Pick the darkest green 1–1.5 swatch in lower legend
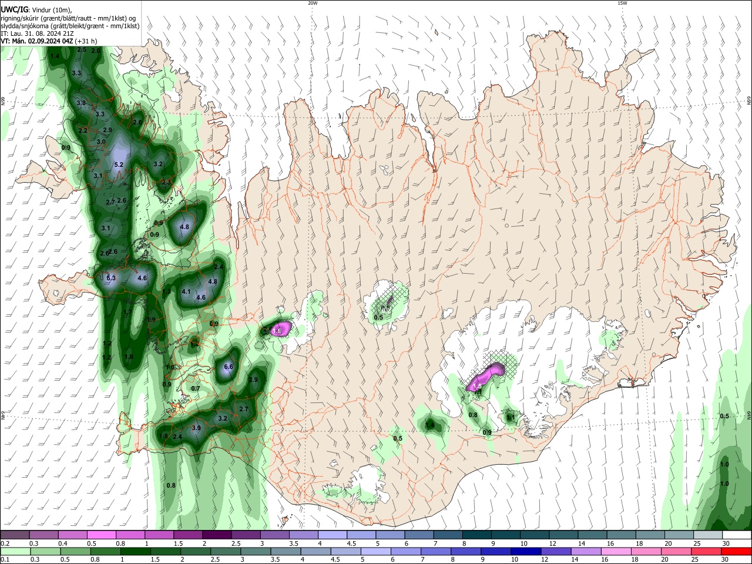This screenshot has width=752, height=564. point(135,552)
